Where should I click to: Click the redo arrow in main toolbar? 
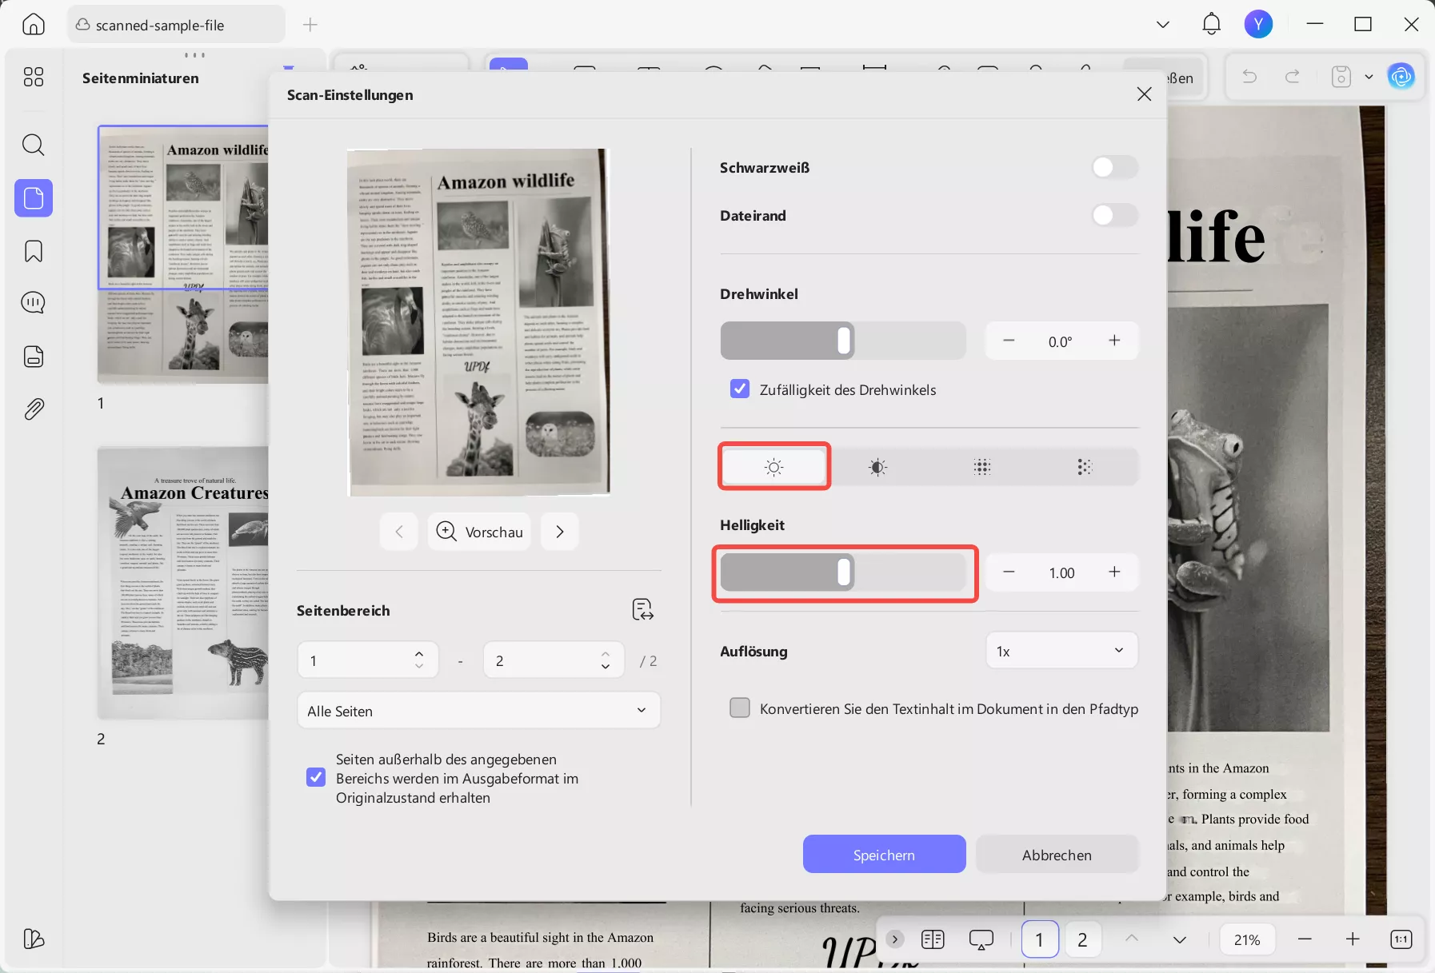tap(1293, 77)
